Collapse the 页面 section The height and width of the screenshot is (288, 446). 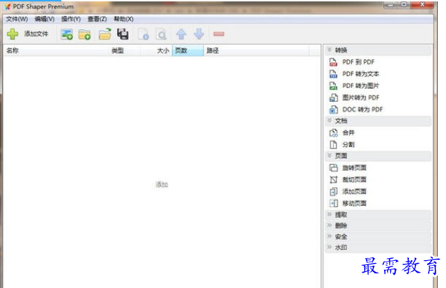[378, 156]
